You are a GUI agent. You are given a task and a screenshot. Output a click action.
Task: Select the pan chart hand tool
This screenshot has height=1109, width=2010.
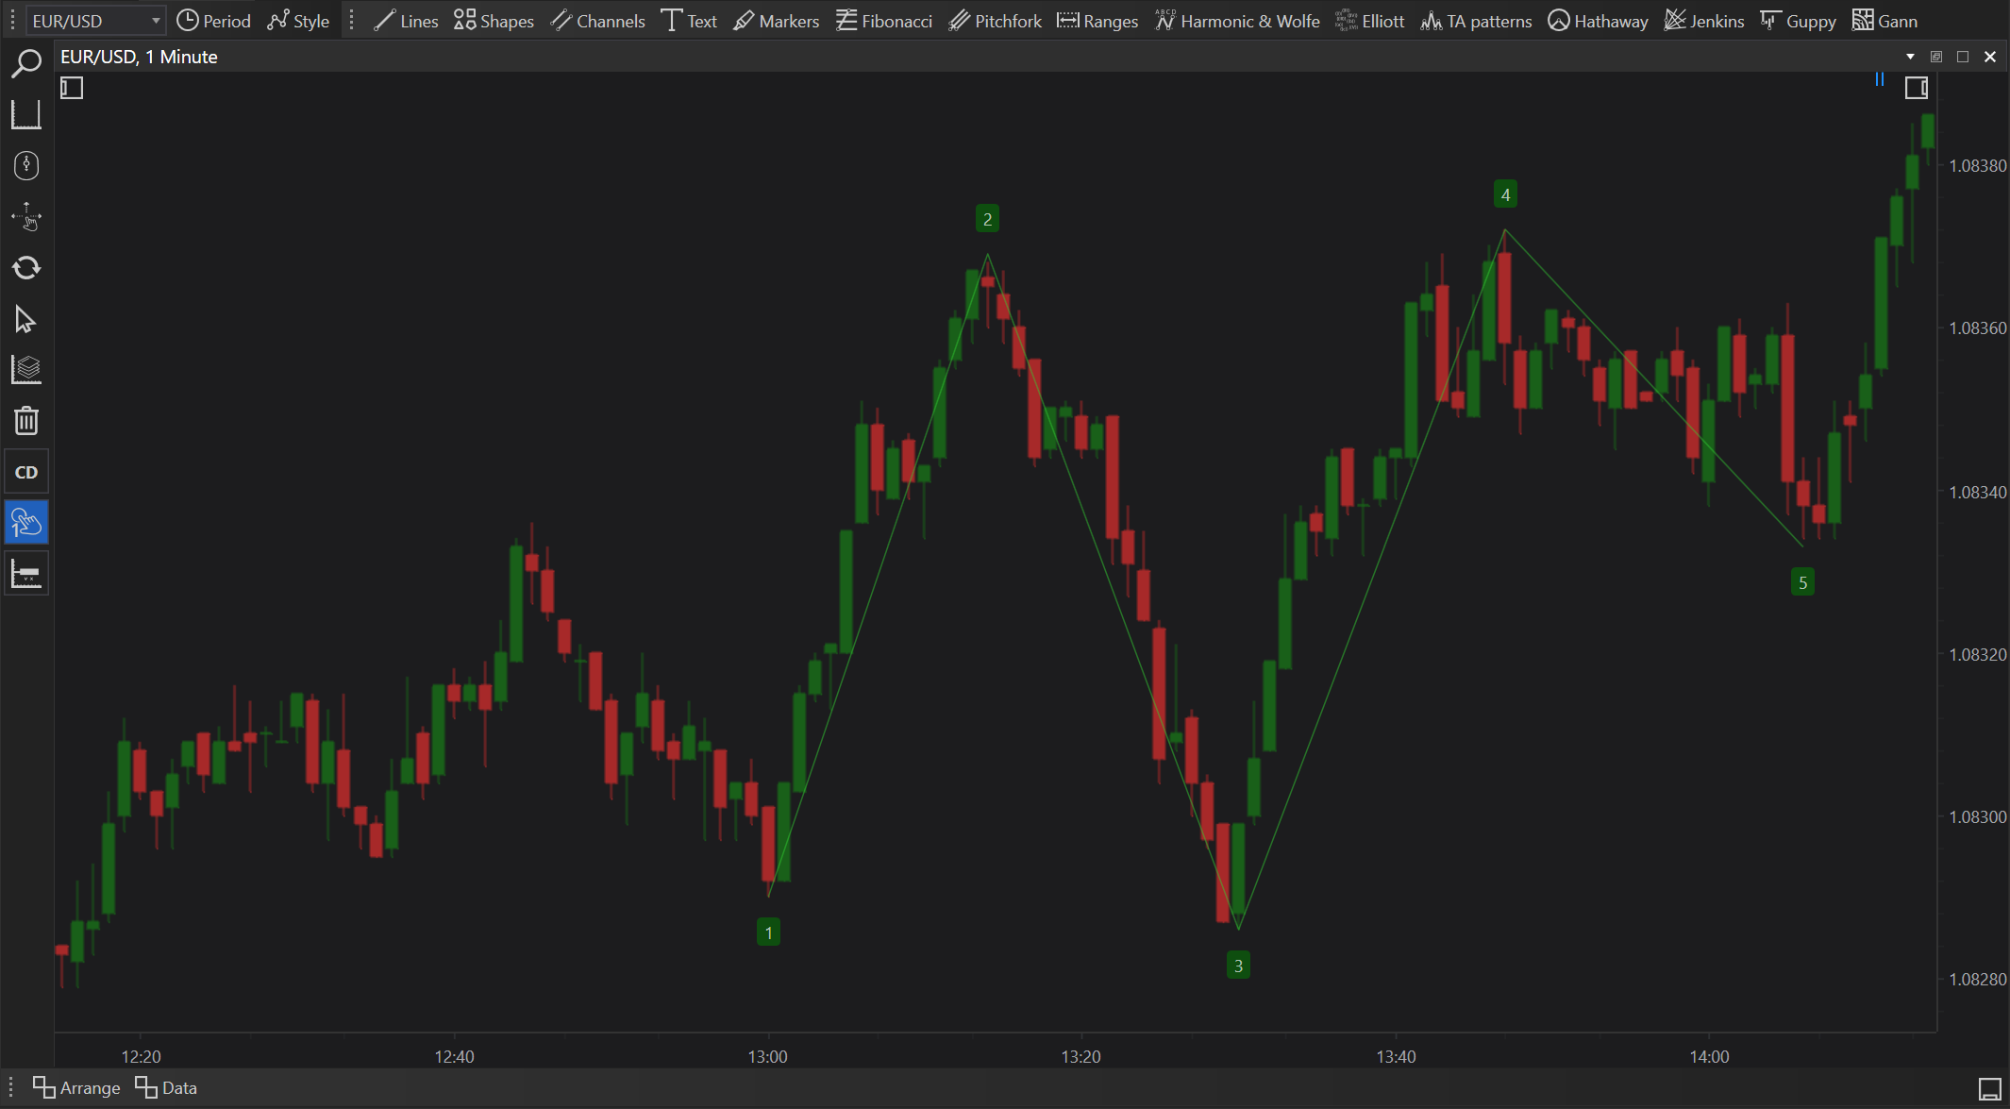(25, 217)
